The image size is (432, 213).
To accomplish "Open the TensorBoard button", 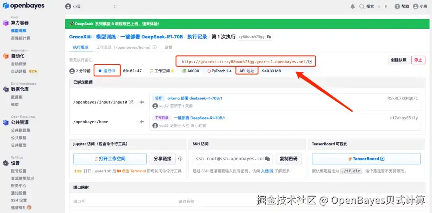I will coord(366,159).
